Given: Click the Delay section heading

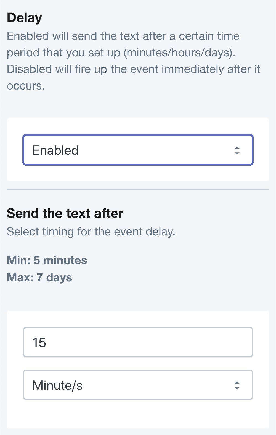Looking at the screenshot, I should click(24, 17).
